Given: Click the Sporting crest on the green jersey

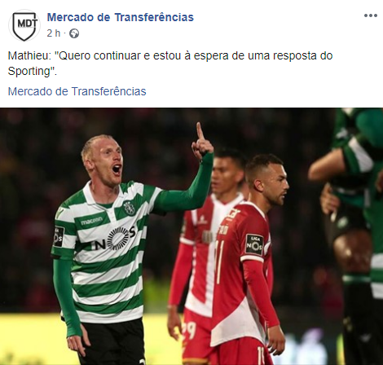Looking at the screenshot, I should click(x=130, y=208).
